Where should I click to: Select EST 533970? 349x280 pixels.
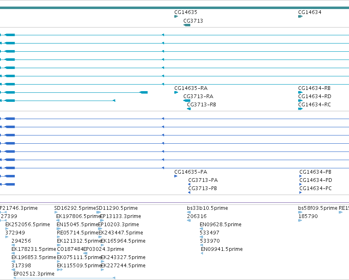coord(210,241)
